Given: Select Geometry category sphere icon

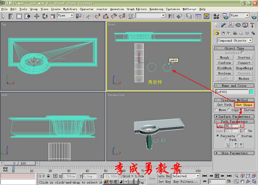Looking at the screenshot, I should coord(217,33).
